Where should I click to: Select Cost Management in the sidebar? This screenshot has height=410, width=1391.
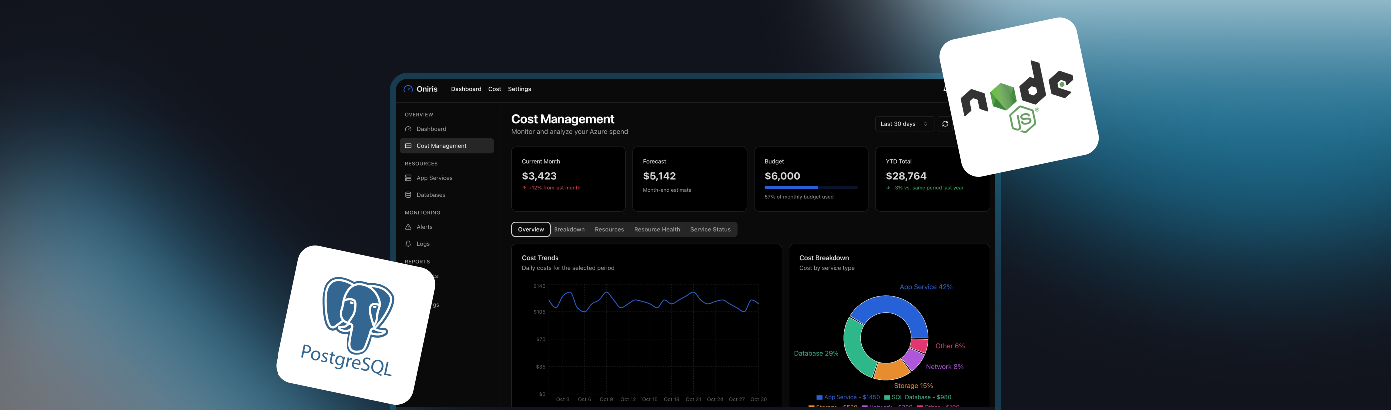click(x=447, y=146)
